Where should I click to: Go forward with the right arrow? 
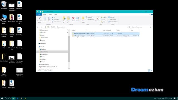pos(41,27)
